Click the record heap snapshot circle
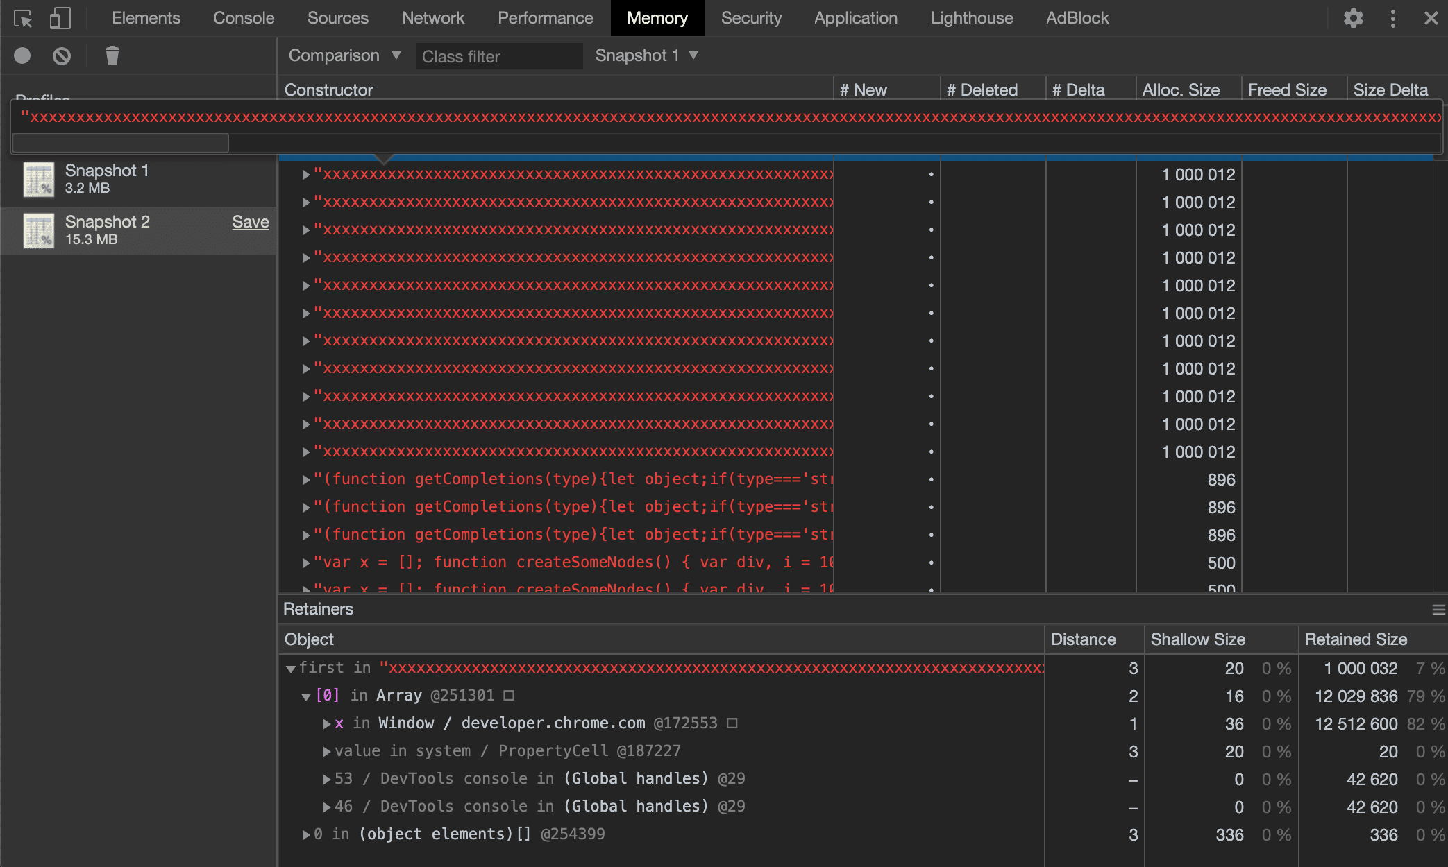The width and height of the screenshot is (1448, 867). (x=22, y=55)
